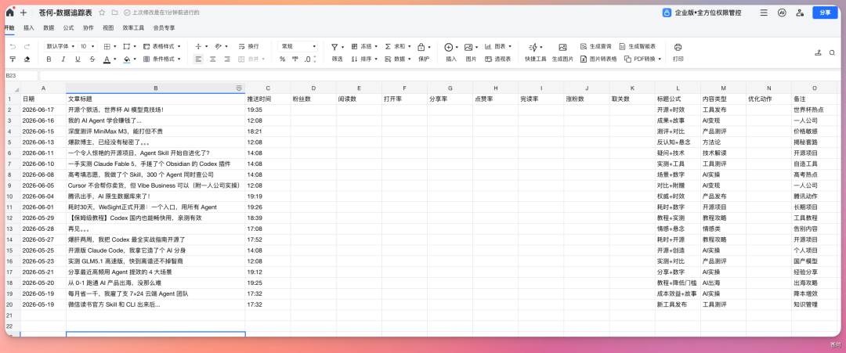The image size is (846, 353).
Task: Select cell '腾讯出手，AI 原生数据库来了!'
Action: point(155,196)
